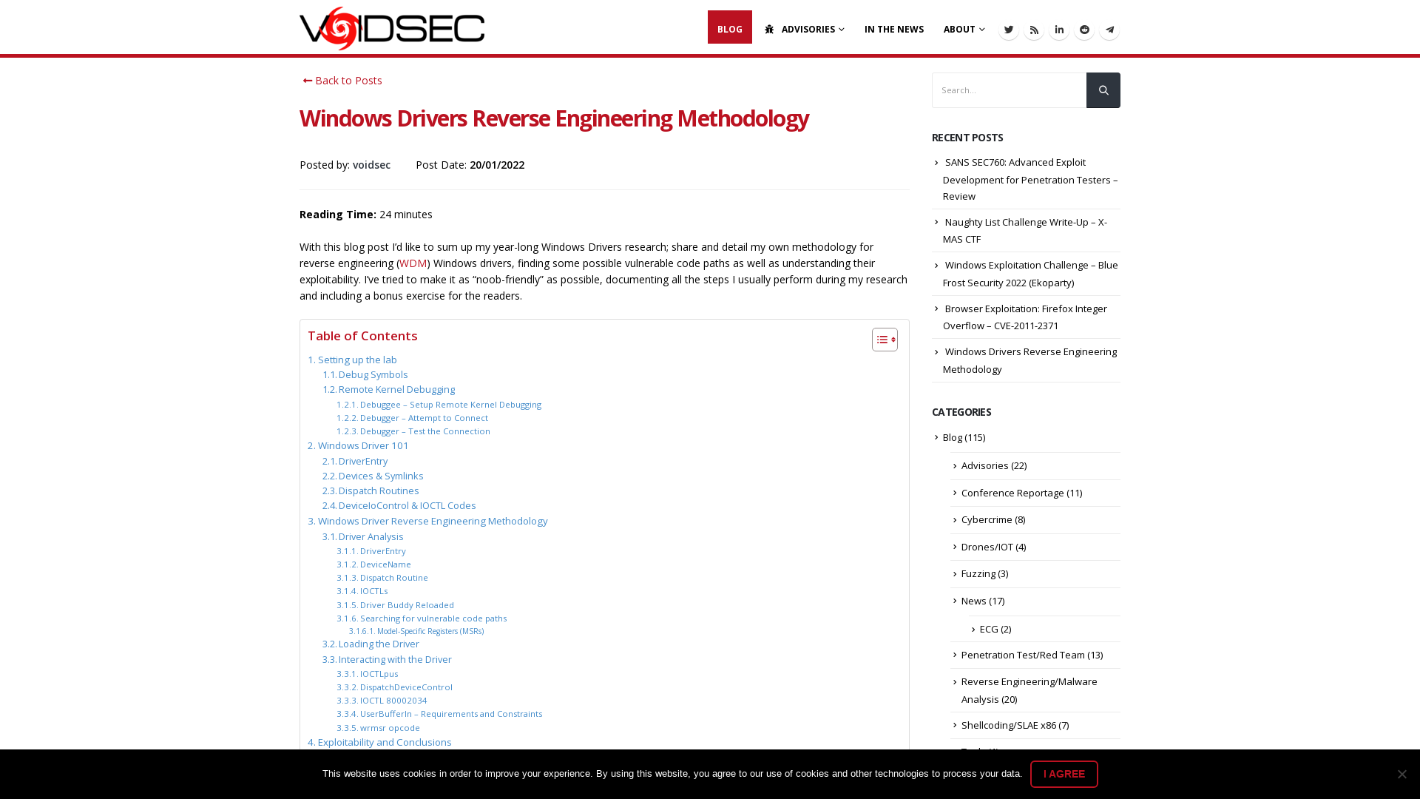Select IN THE NEWS menu item
Image resolution: width=1420 pixels, height=799 pixels.
[x=893, y=27]
